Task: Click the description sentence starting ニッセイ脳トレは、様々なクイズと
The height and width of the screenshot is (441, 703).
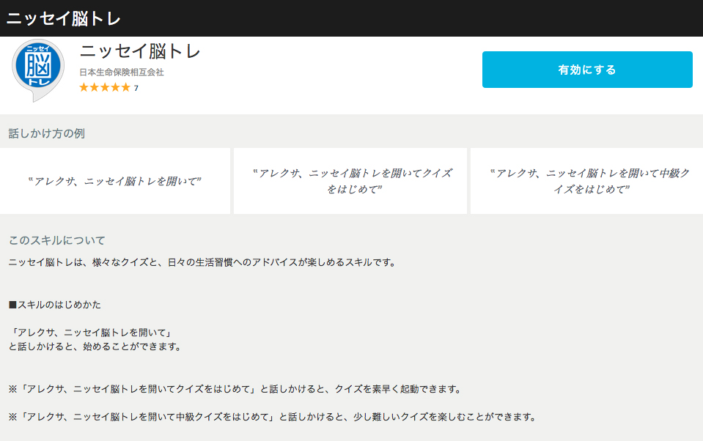Action: [202, 263]
